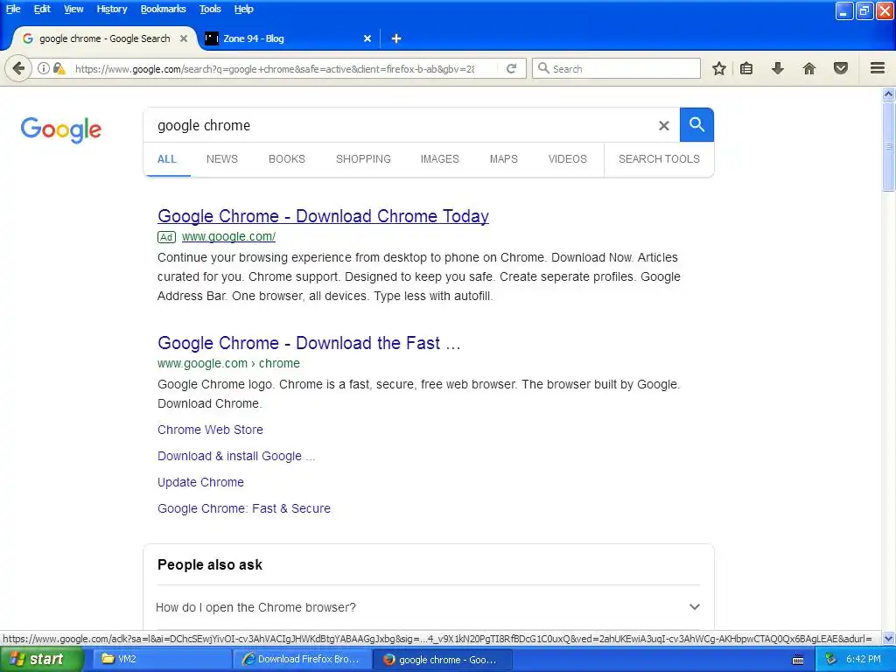896x672 pixels.
Task: Open the Update Chrome sitelink
Action: (x=200, y=482)
